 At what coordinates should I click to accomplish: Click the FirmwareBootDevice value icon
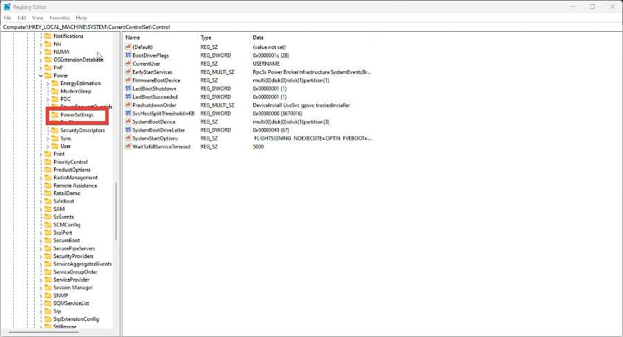click(x=128, y=80)
